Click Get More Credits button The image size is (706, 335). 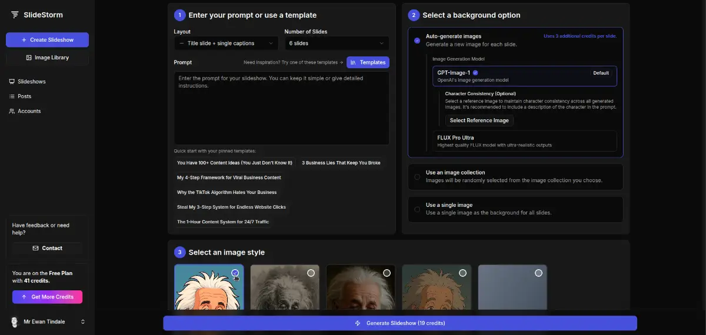click(47, 297)
